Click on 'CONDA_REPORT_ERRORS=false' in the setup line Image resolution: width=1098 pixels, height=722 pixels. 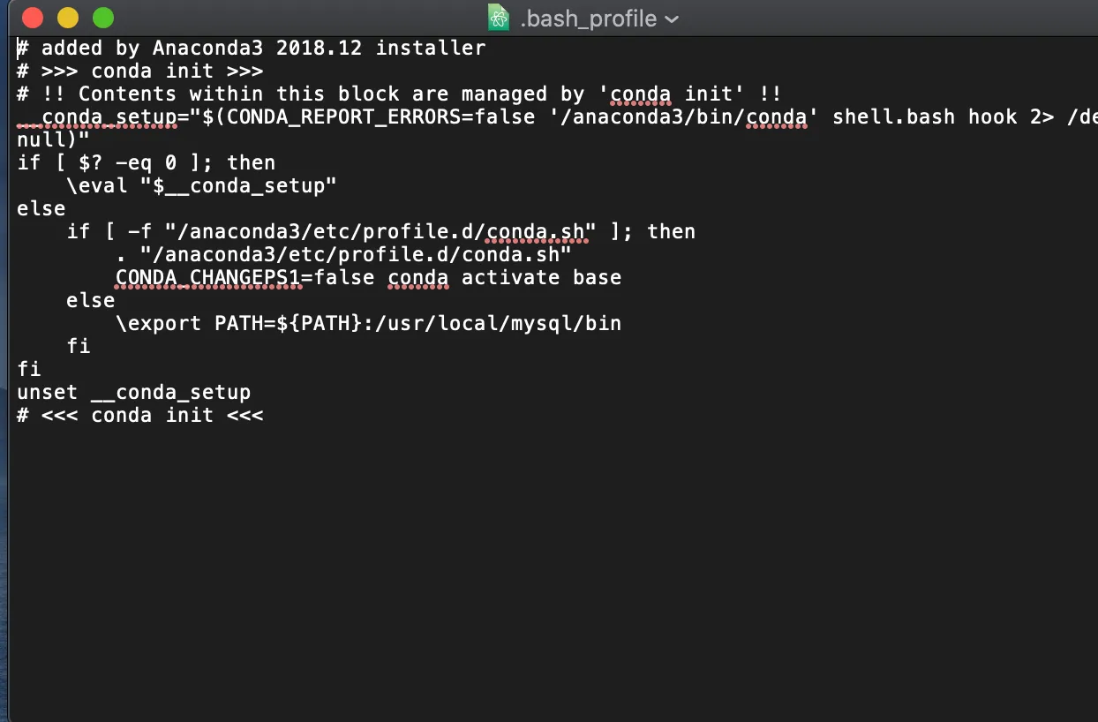click(x=380, y=117)
